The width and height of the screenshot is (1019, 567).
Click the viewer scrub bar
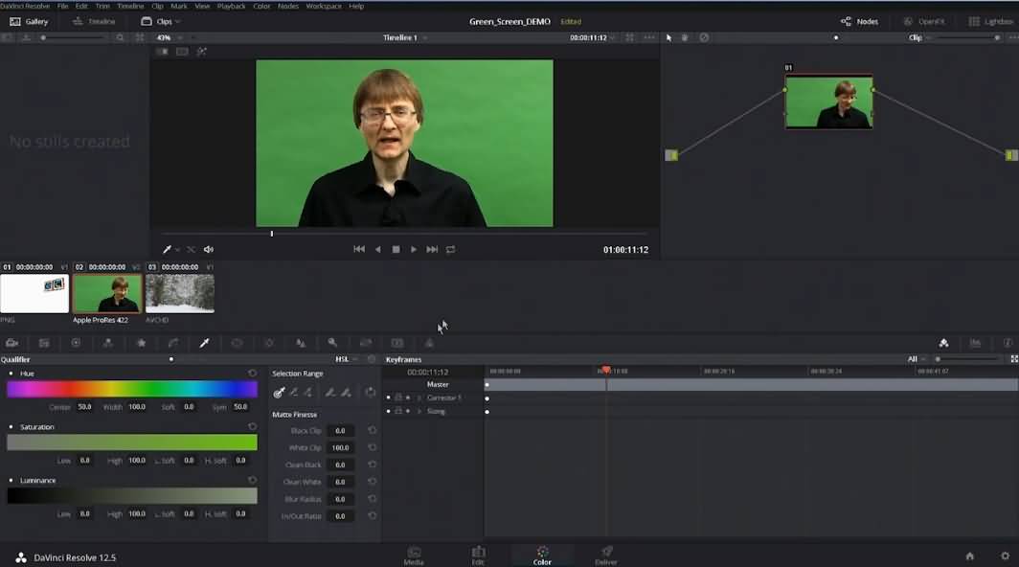[x=404, y=234]
